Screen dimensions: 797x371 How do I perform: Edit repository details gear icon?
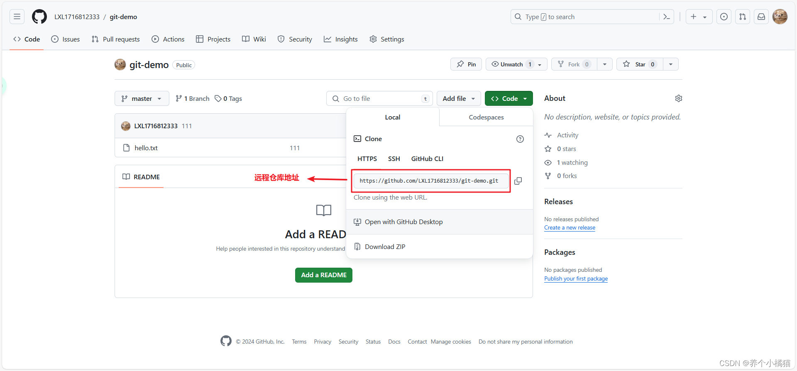[679, 98]
